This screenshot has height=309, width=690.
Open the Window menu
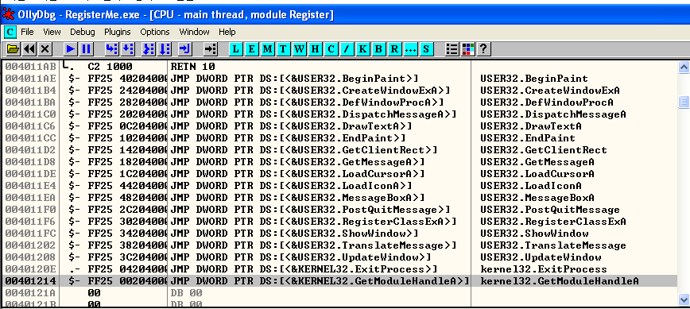pyautogui.click(x=194, y=32)
